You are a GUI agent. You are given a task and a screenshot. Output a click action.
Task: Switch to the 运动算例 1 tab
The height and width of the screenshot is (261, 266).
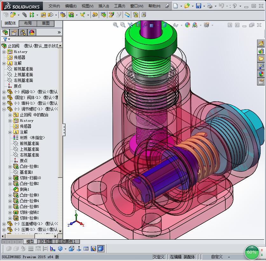pos(66,242)
